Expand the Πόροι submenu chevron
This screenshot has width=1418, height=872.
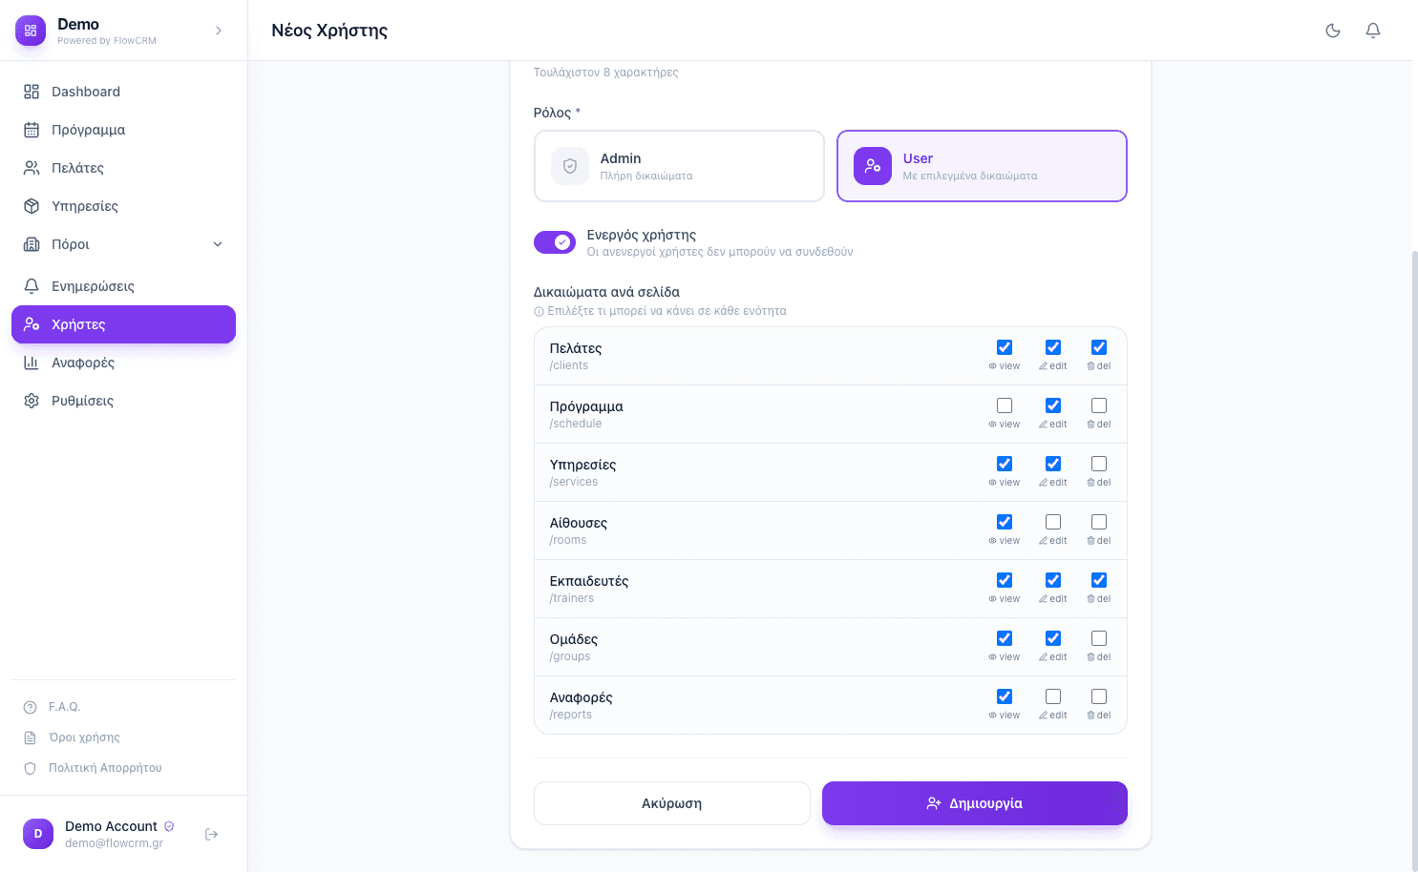(x=218, y=244)
